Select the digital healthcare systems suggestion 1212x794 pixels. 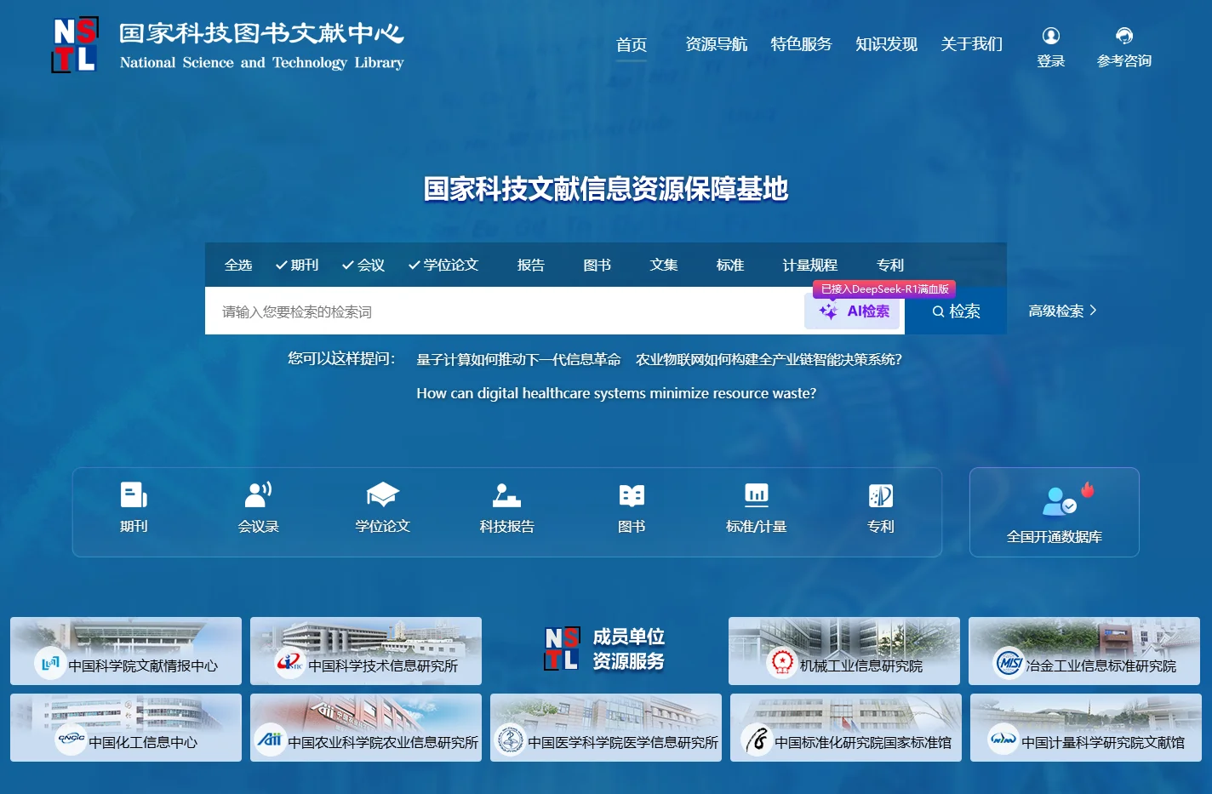616,393
